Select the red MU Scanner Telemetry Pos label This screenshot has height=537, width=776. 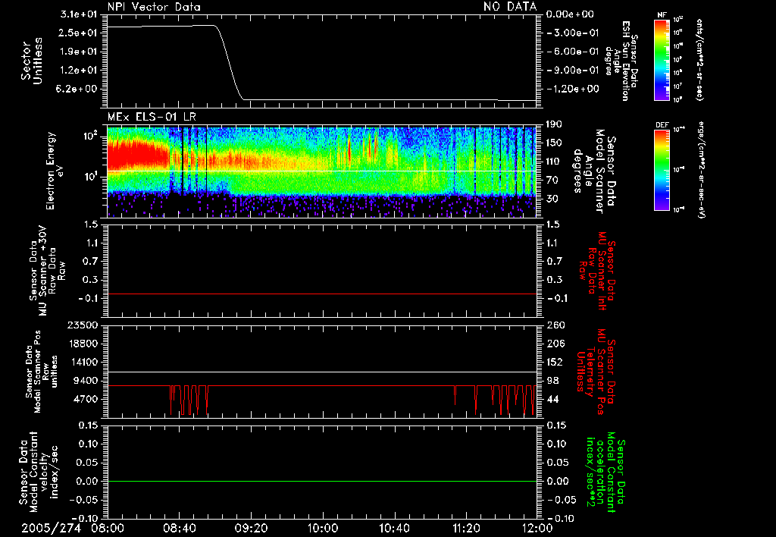596,372
